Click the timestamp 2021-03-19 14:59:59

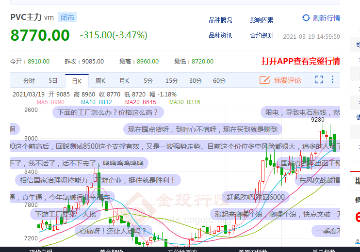311,37
